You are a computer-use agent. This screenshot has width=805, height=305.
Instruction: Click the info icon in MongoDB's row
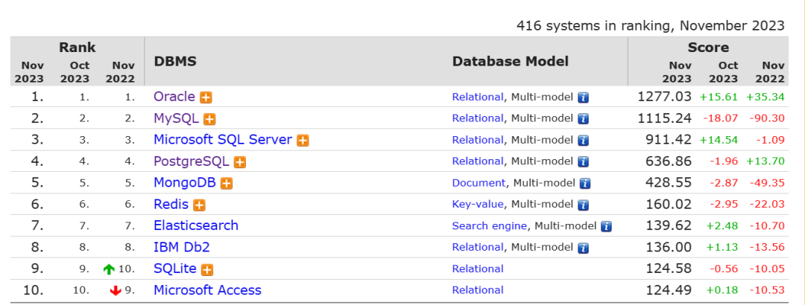click(x=585, y=184)
